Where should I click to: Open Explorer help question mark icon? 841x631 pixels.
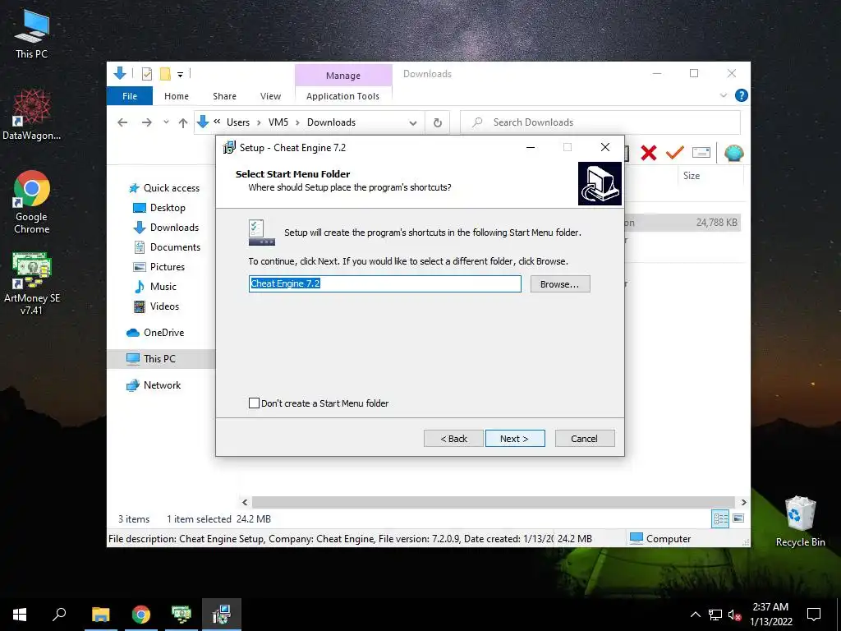click(742, 95)
